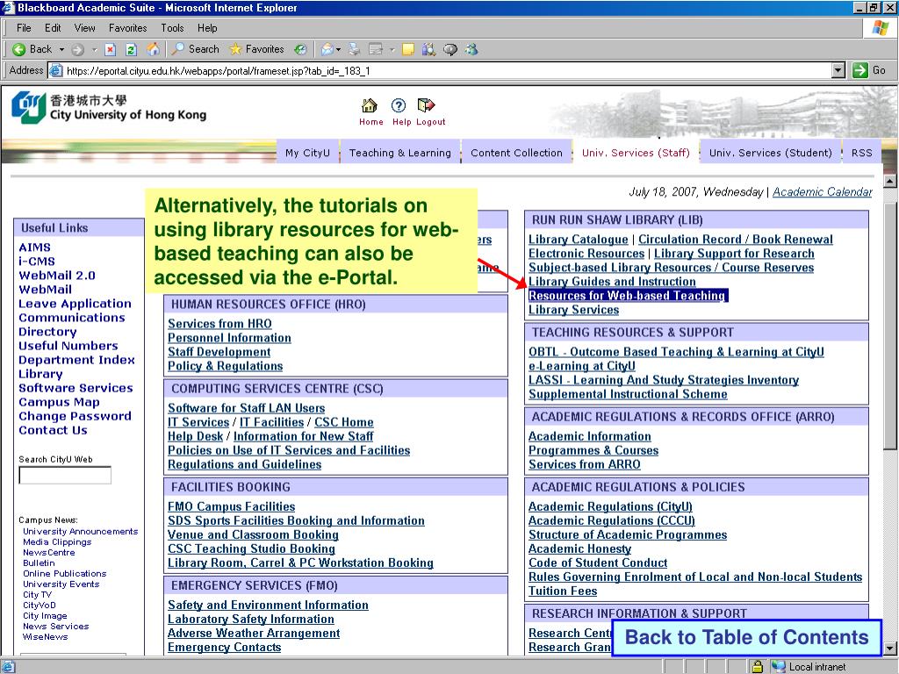Switch to Content Collection tab
This screenshot has width=899, height=674.
516,153
